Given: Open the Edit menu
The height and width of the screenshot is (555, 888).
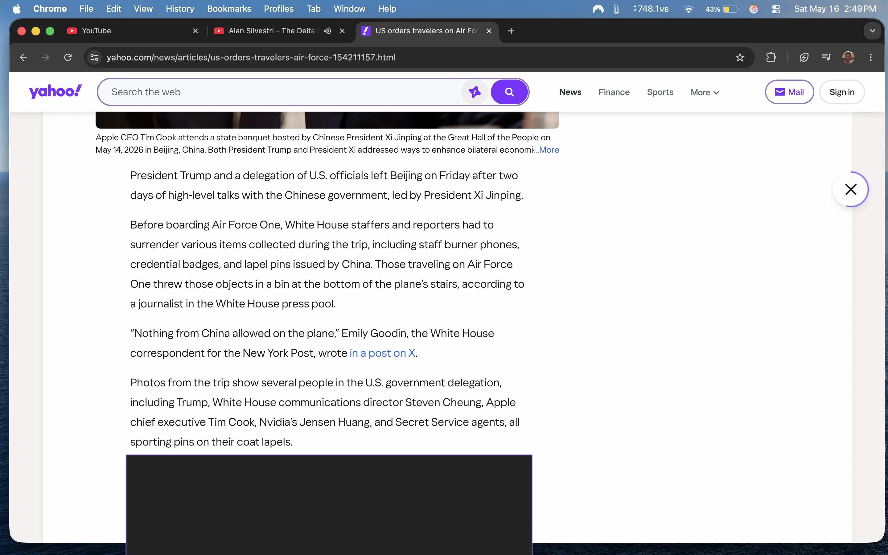Looking at the screenshot, I should point(113,9).
